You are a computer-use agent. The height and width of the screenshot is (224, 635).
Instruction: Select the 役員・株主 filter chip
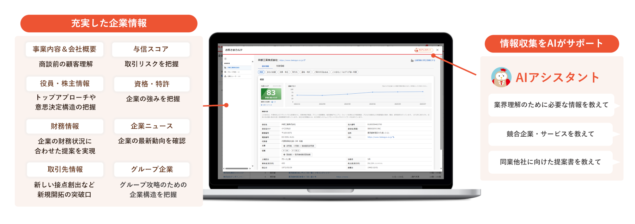(284, 72)
